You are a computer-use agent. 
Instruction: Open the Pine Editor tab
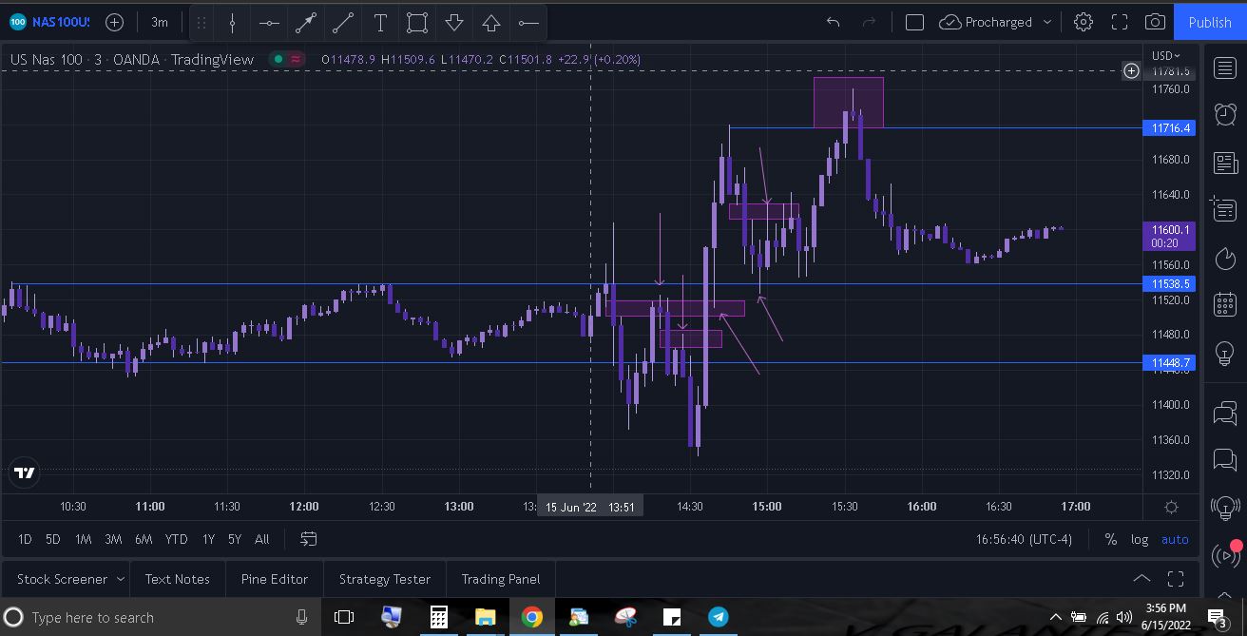tap(275, 579)
